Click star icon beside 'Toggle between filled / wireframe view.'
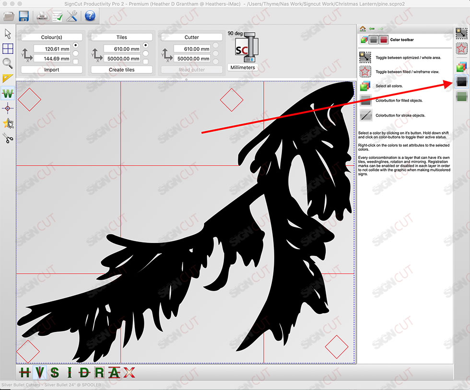Viewport: 470px width, 390px height. [365, 72]
